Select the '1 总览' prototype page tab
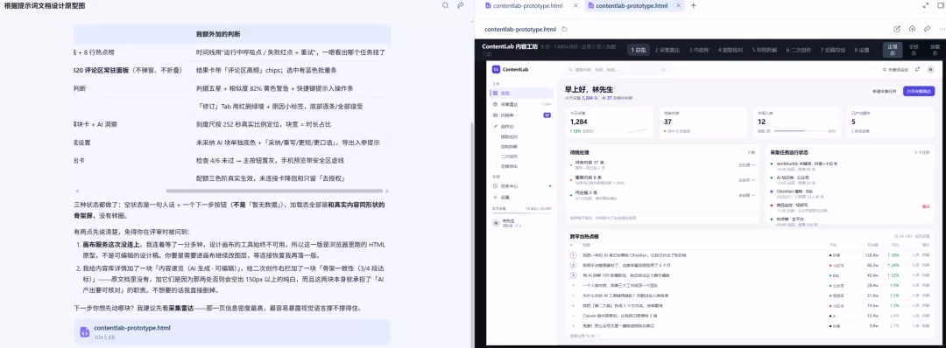The image size is (946, 348). (639, 50)
